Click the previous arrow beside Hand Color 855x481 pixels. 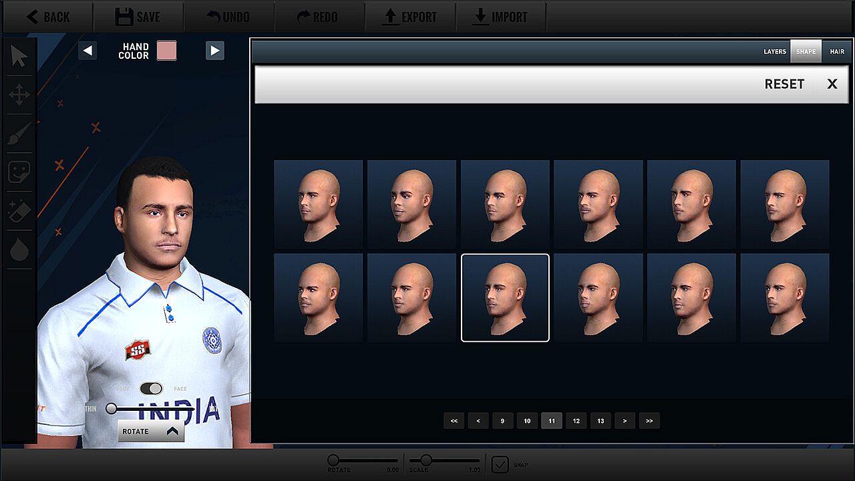pos(88,51)
